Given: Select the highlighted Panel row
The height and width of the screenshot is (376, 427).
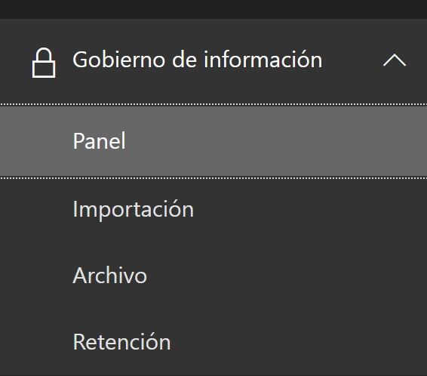Looking at the screenshot, I should [213, 141].
